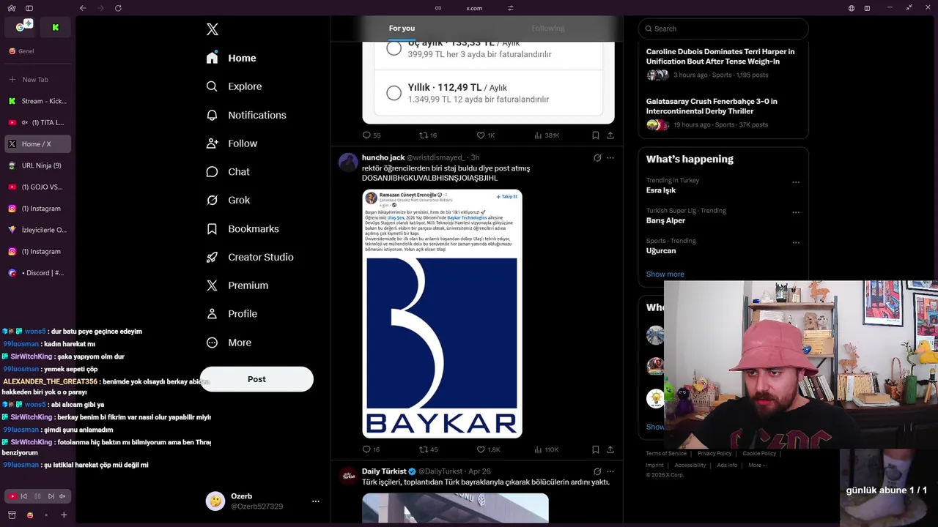This screenshot has height=527, width=938.
Task: Open Notifications page
Action: (246, 115)
